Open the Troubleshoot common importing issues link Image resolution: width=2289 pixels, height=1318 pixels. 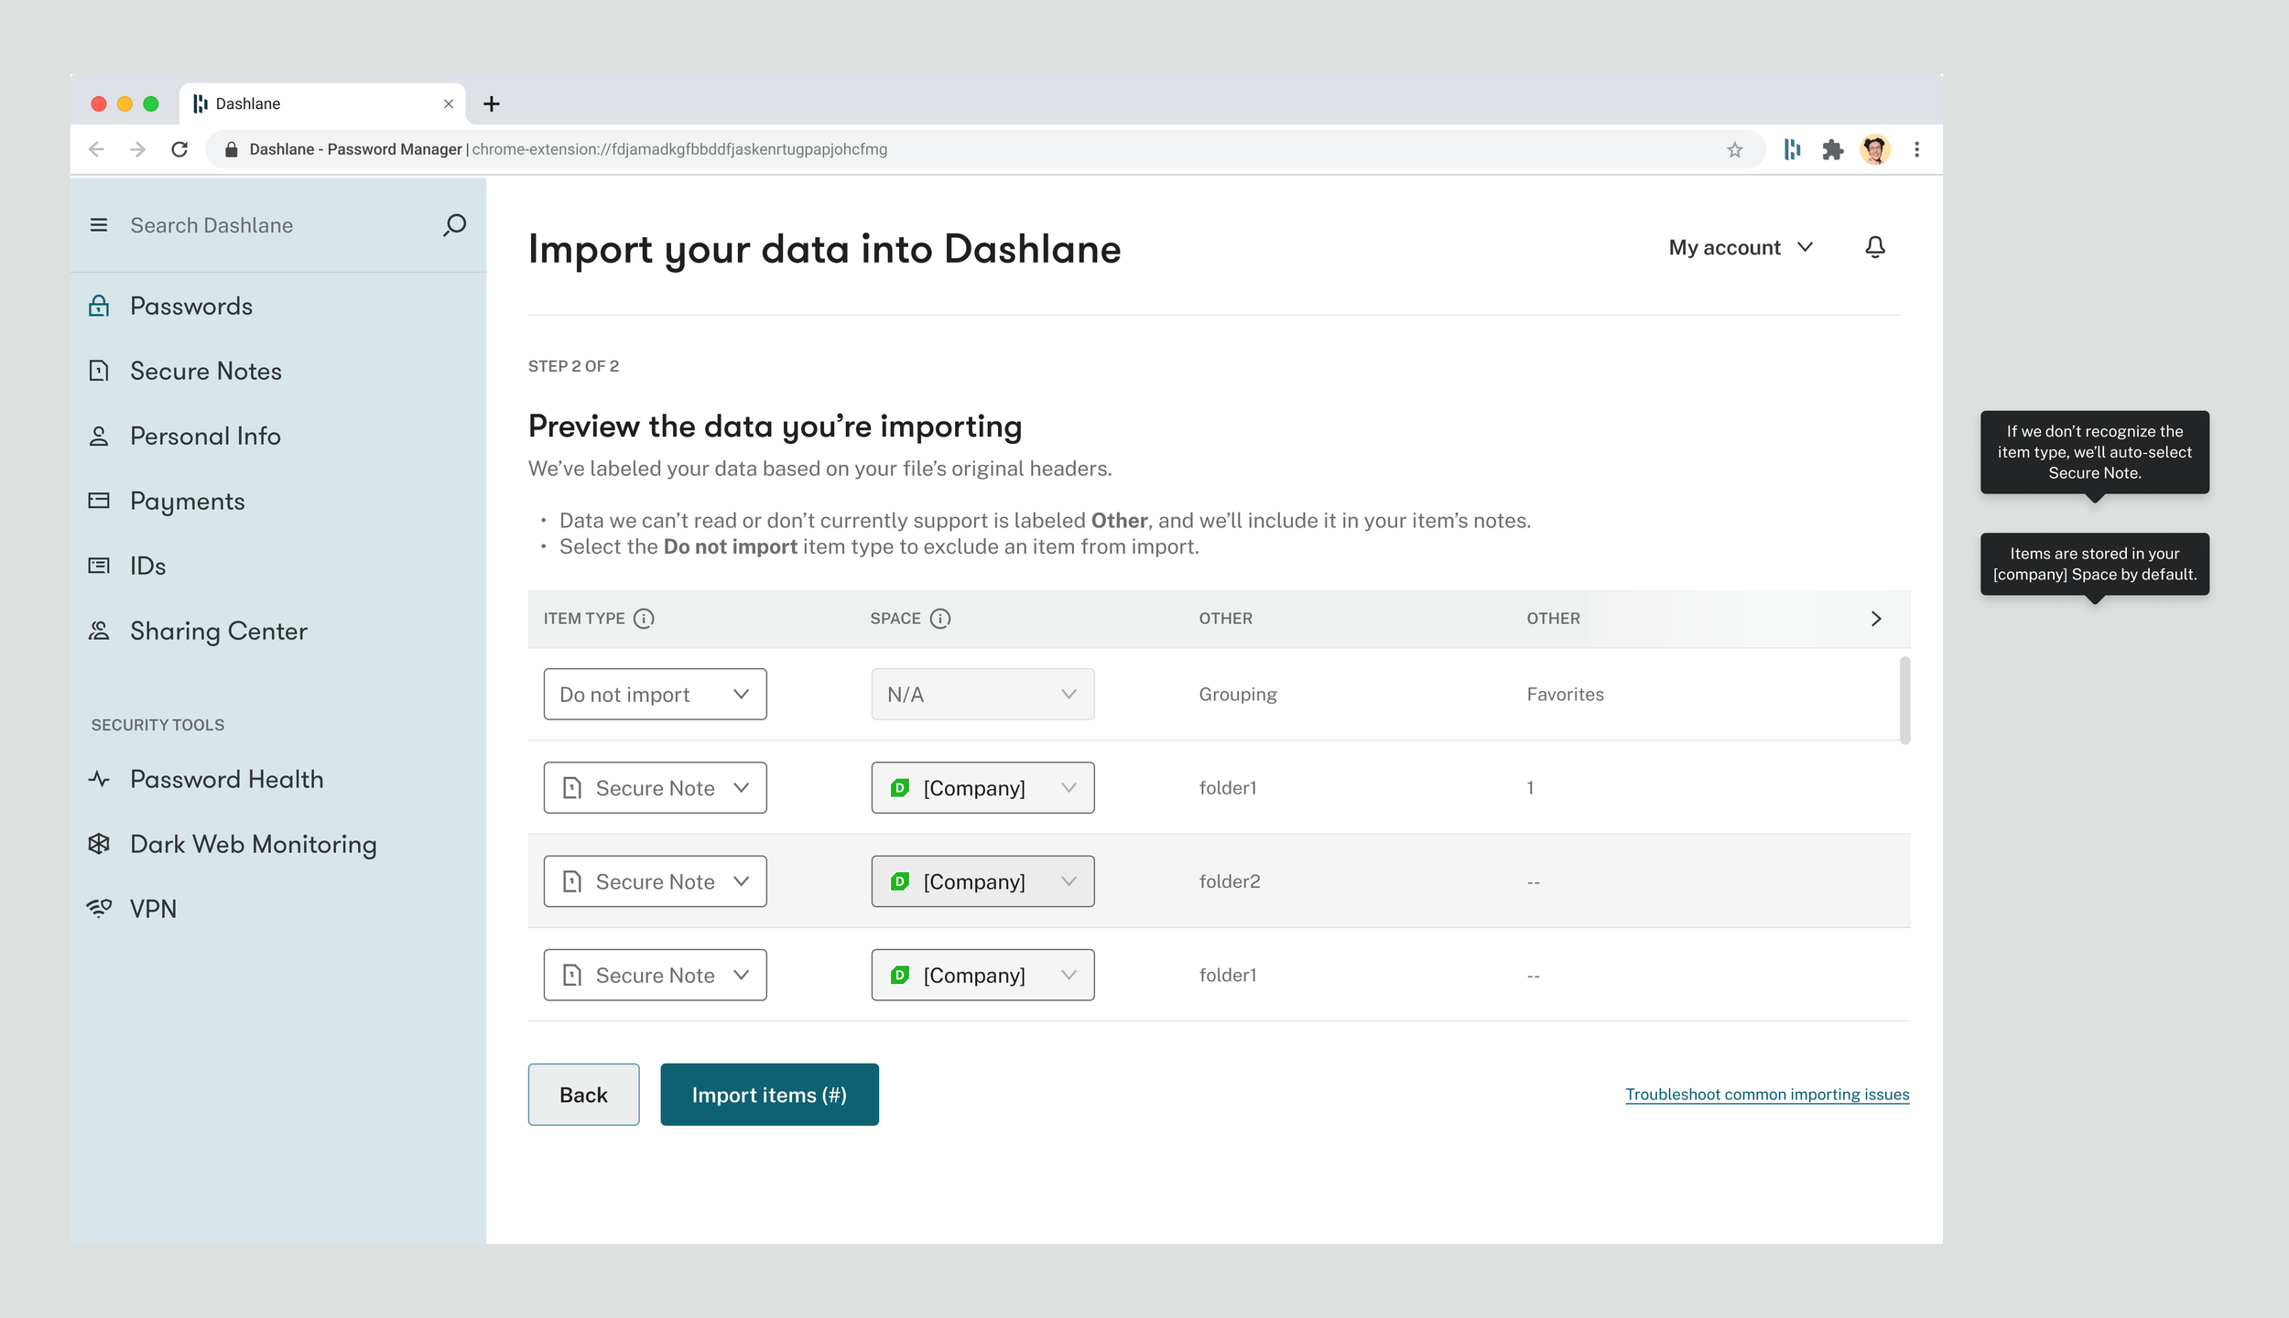point(1766,1095)
